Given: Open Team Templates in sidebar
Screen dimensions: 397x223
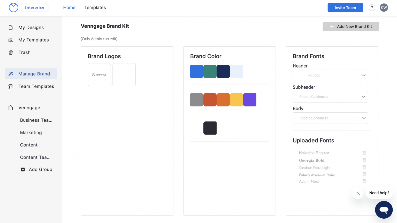Looking at the screenshot, I should click(x=36, y=86).
